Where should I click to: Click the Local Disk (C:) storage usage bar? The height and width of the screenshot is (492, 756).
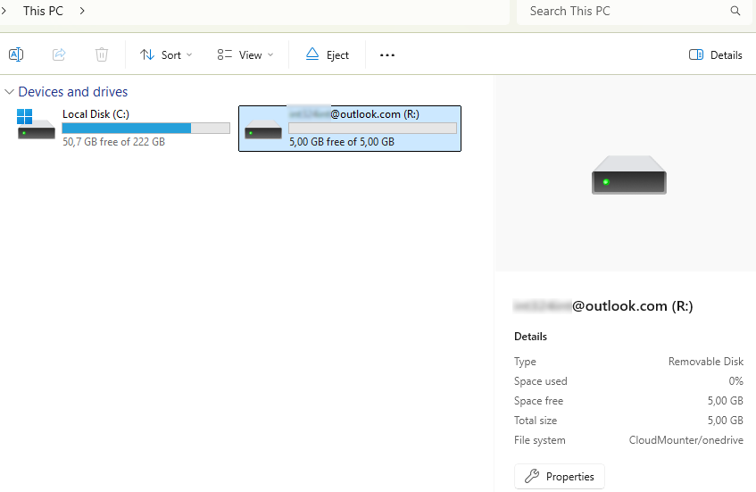[145, 129]
